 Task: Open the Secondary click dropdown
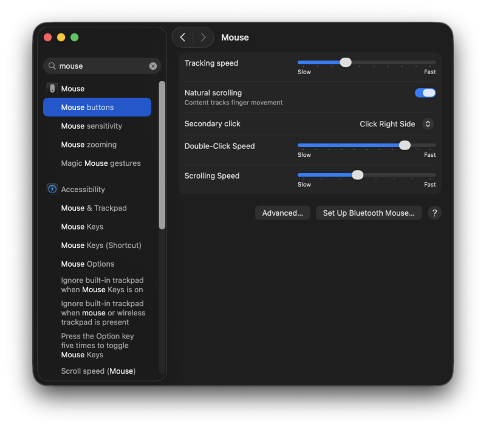click(x=428, y=124)
